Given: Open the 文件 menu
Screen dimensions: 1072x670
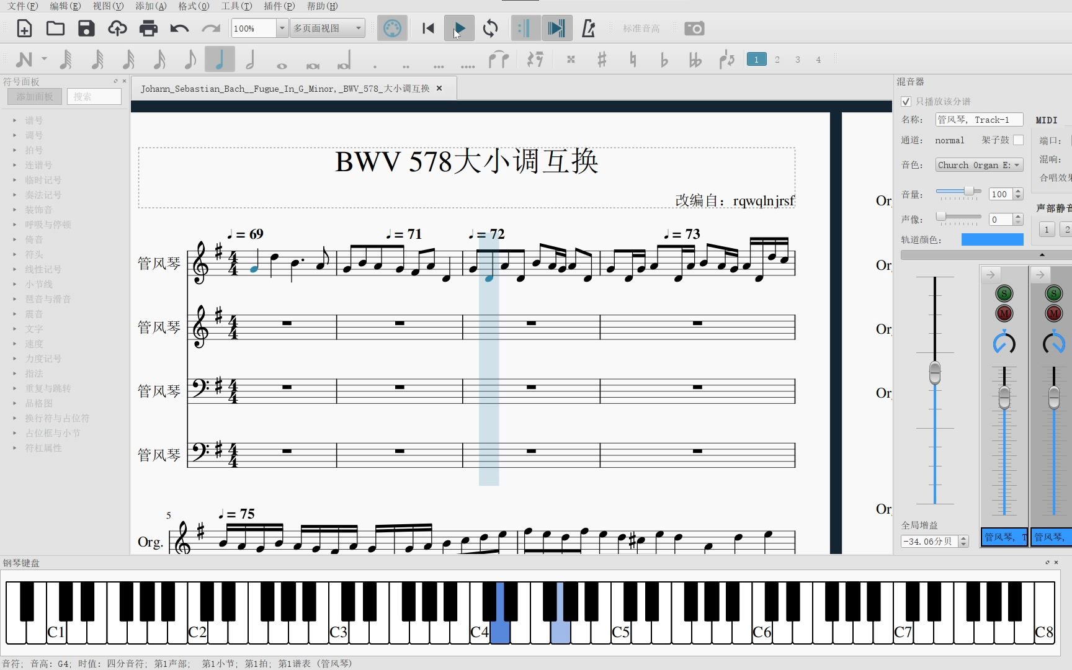Looking at the screenshot, I should (x=22, y=6).
